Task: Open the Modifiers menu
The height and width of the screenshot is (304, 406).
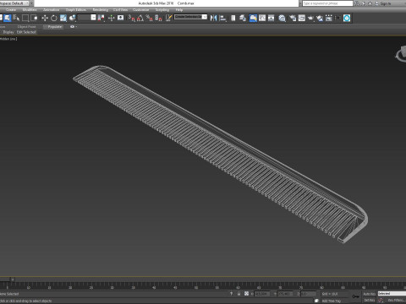Action: click(30, 10)
